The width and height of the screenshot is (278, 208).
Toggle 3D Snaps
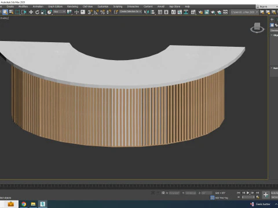[x=90, y=12]
